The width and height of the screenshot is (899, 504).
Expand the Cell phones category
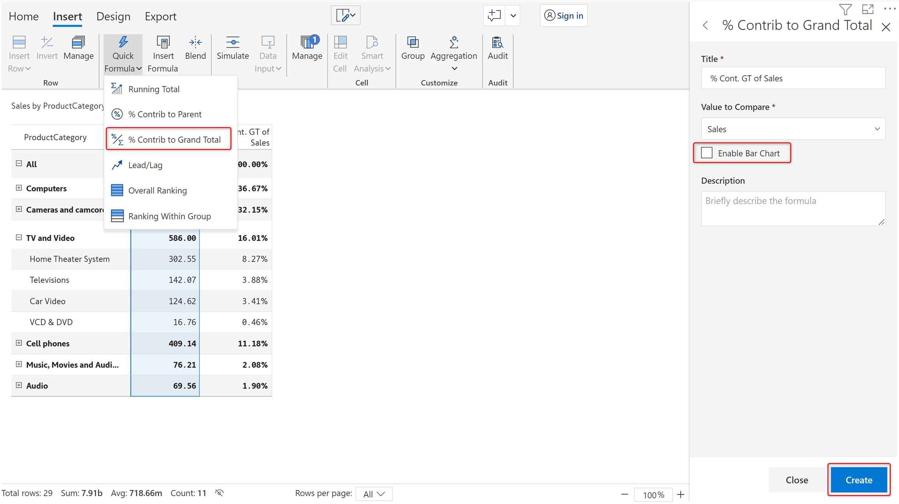[x=18, y=343]
